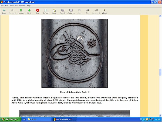Print the current page
Screen dimensions: 162x122
87,11
